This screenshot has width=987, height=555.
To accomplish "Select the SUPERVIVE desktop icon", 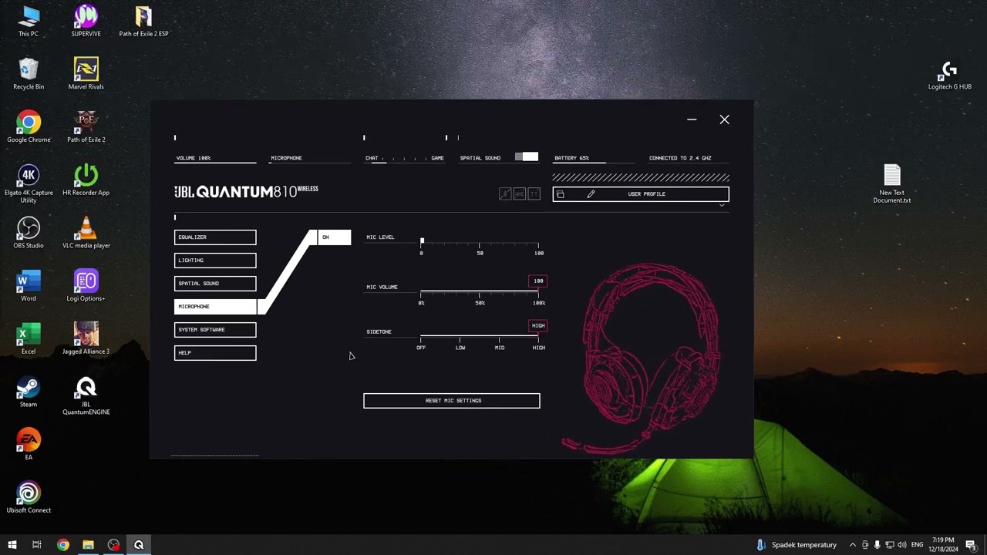I will coord(86,22).
